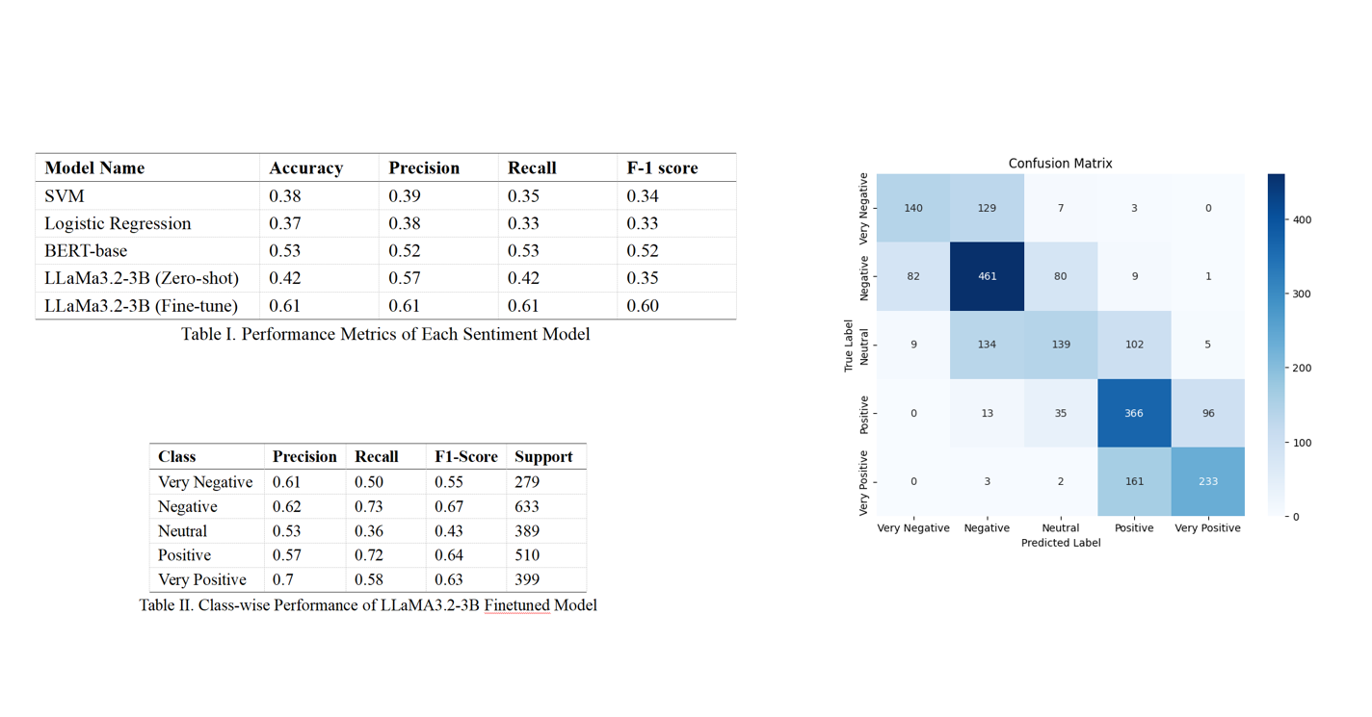Click the "Confusion Matrix" chart title
The height and width of the screenshot is (717, 1372).
1060,164
